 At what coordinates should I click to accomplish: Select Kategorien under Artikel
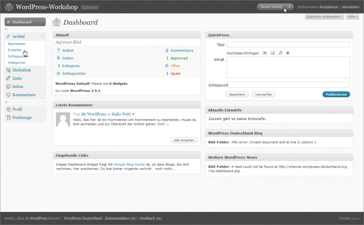point(17,63)
